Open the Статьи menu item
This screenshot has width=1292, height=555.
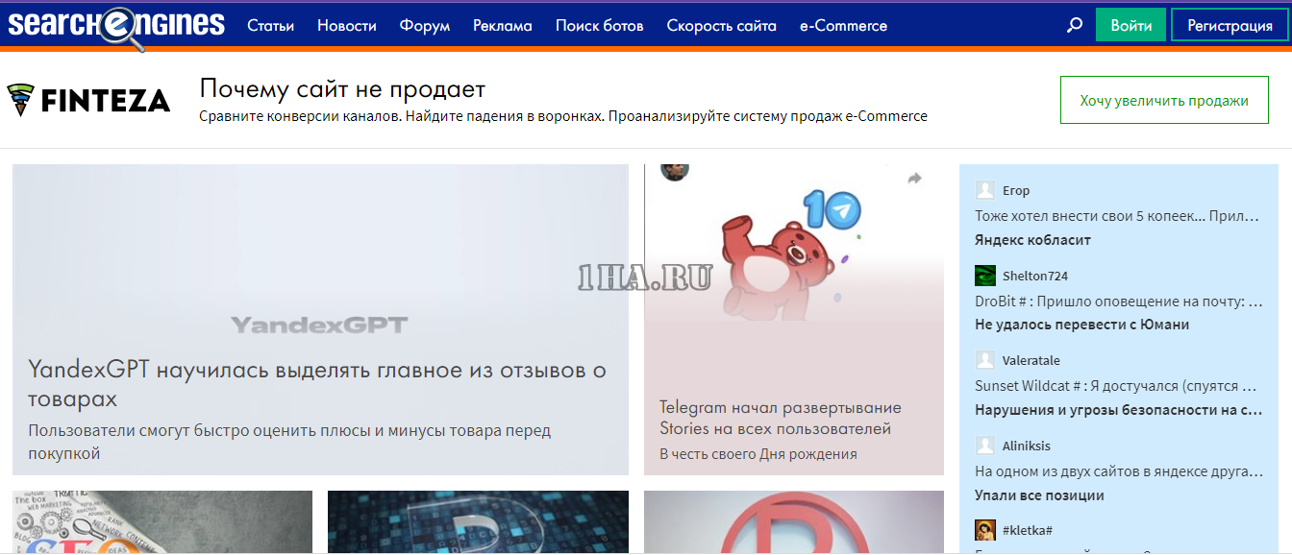click(271, 26)
